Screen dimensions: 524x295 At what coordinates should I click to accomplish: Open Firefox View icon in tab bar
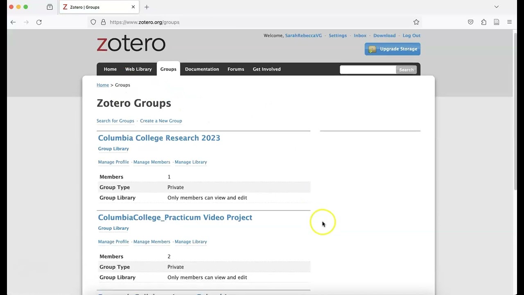pos(50,7)
